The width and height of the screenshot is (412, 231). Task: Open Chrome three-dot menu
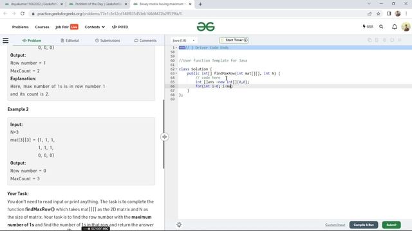tap(406, 13)
